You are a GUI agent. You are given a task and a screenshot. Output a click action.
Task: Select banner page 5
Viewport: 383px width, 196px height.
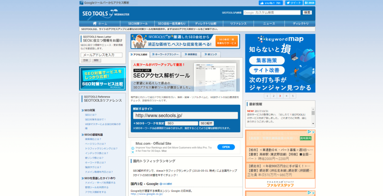coord(292,96)
